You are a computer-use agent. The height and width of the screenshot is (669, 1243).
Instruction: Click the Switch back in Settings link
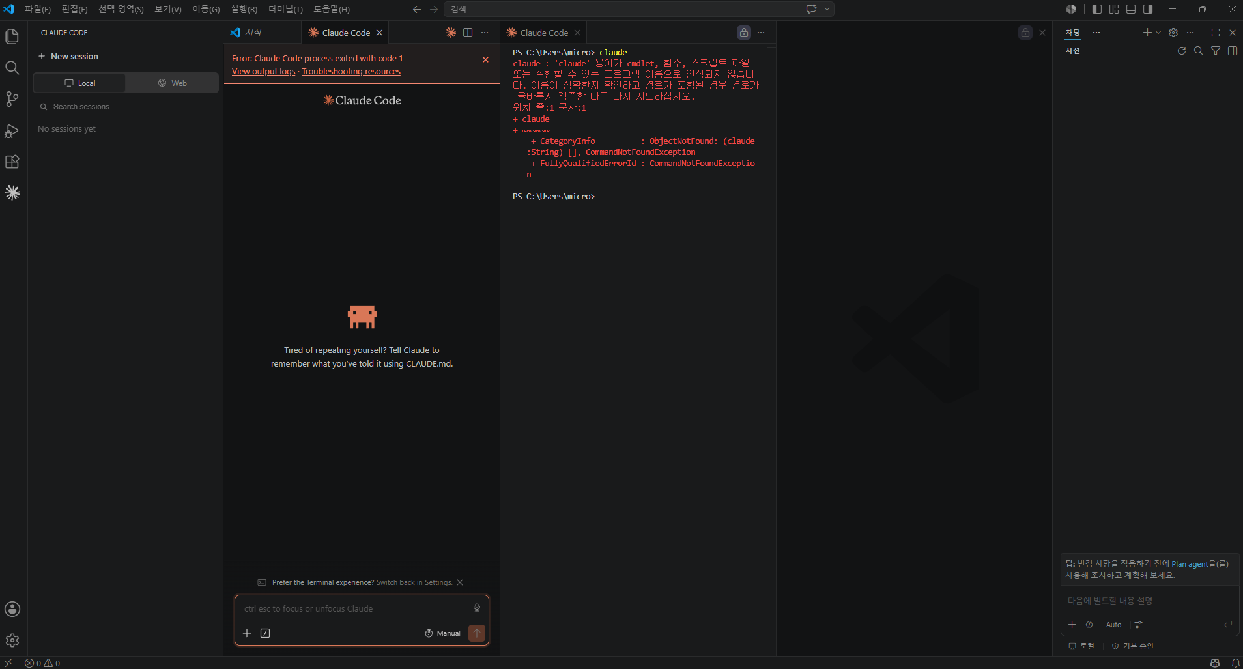point(414,582)
